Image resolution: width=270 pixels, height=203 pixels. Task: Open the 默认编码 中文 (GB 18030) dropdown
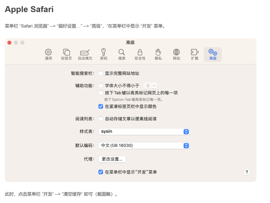click(x=144, y=146)
